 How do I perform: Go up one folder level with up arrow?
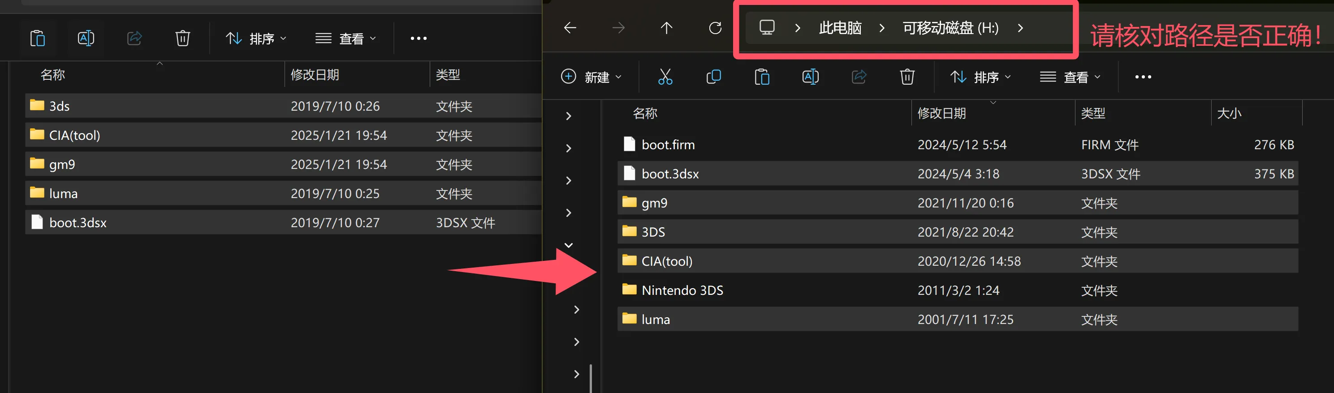pos(666,28)
